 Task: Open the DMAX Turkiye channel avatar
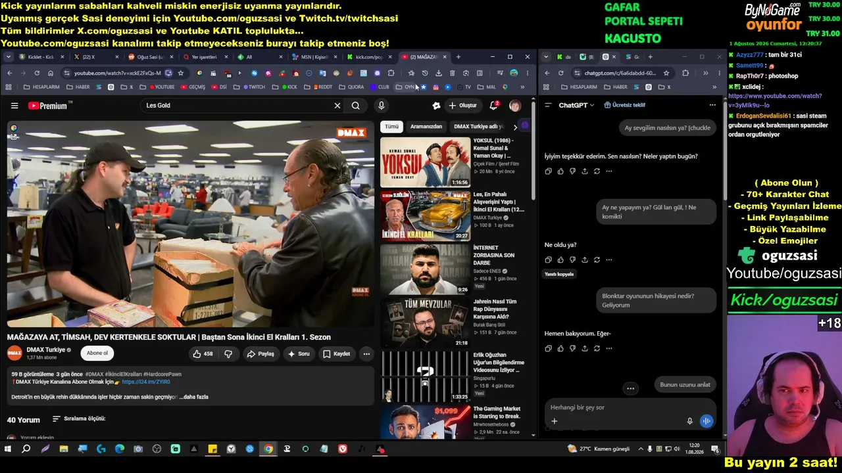point(14,353)
